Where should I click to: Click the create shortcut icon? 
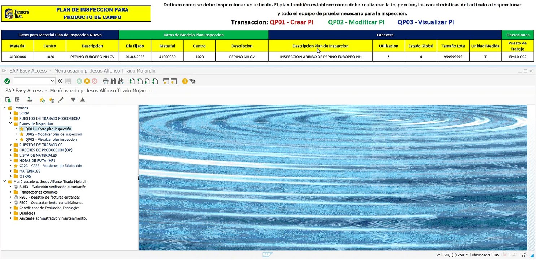click(174, 81)
